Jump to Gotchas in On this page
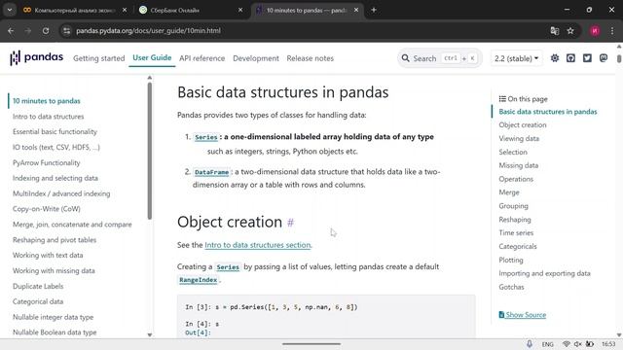623x350 pixels. coord(511,287)
